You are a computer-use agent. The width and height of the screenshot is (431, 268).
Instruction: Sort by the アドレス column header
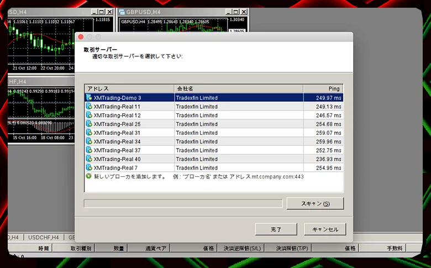pyautogui.click(x=129, y=89)
